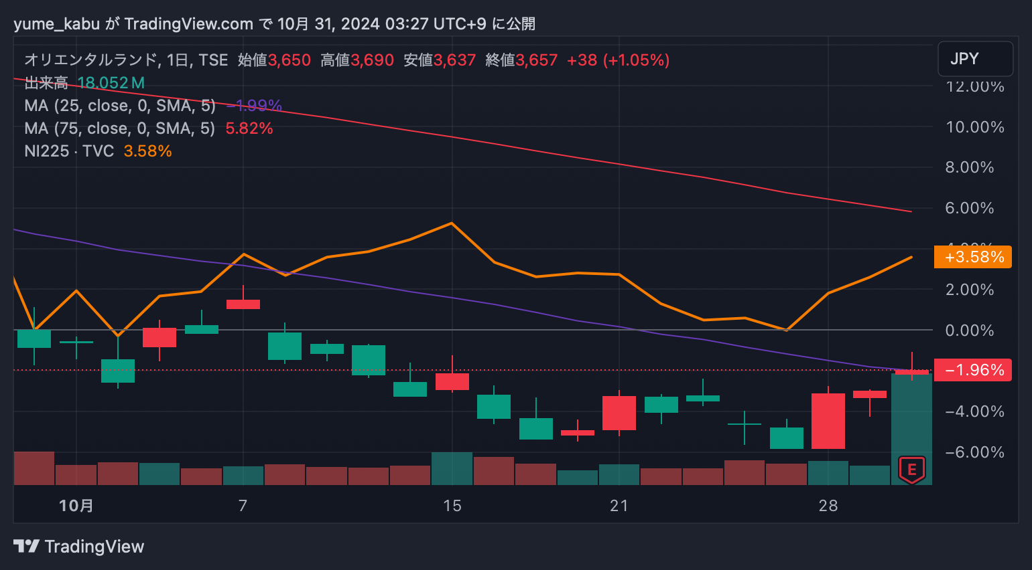Click the yume_kabu username
The image size is (1032, 570).
(x=56, y=24)
